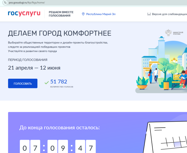The height and width of the screenshot is (153, 187).
Task: Click the ДЕЛАЕМ ГОРОД КОМФОРТНЕЕ heading
Action: pyautogui.click(x=60, y=34)
